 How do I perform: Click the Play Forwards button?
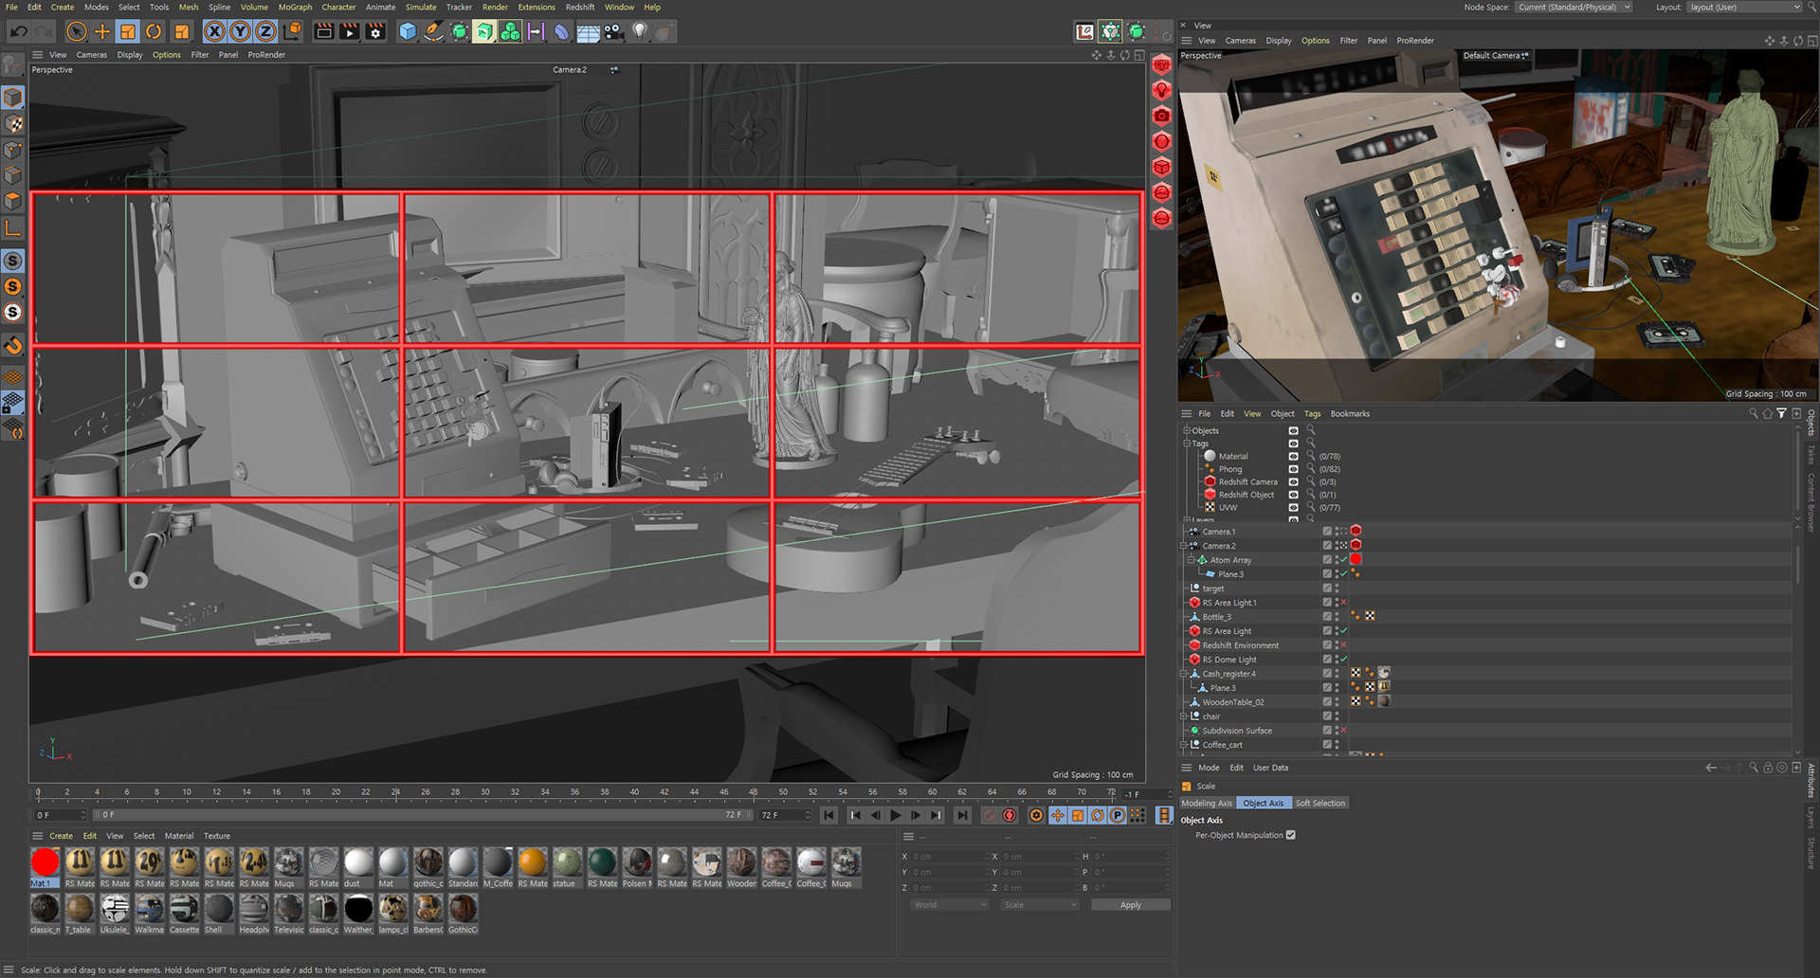pyautogui.click(x=896, y=815)
